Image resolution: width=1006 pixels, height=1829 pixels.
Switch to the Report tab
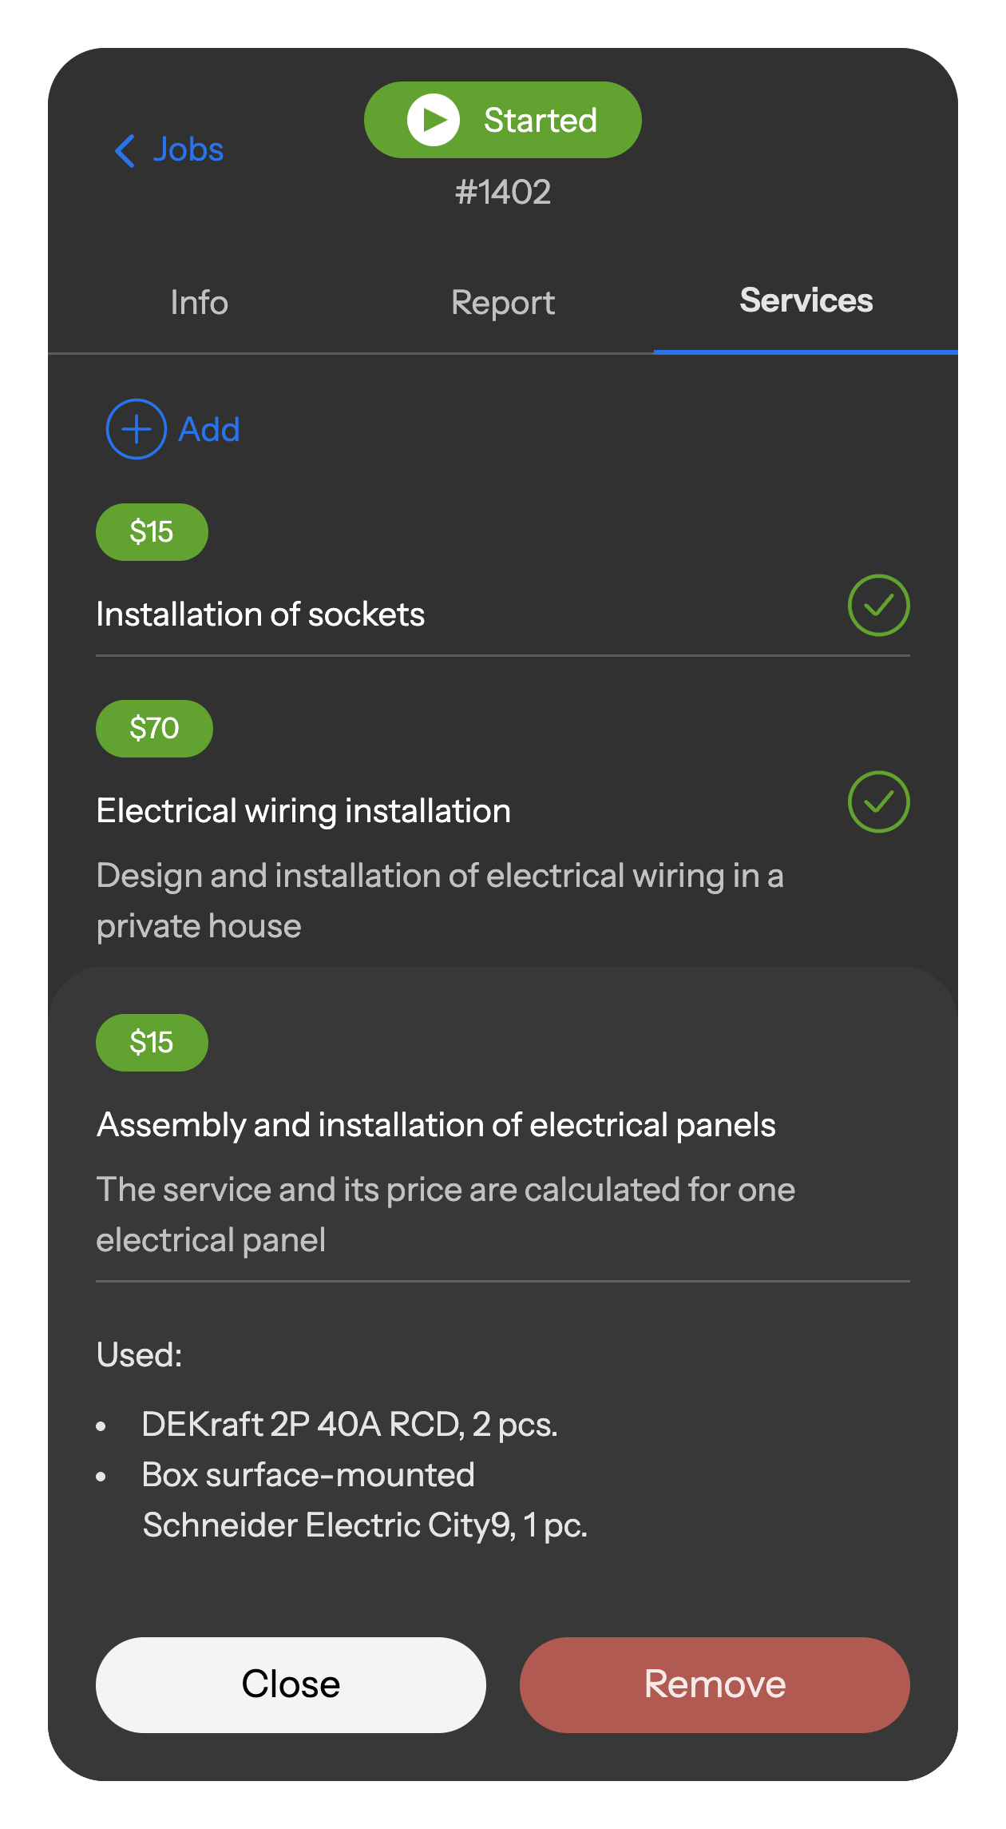tap(503, 303)
